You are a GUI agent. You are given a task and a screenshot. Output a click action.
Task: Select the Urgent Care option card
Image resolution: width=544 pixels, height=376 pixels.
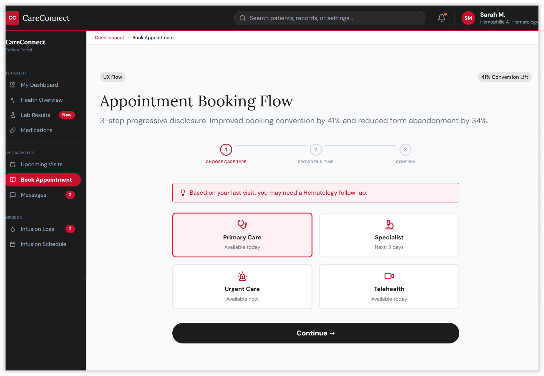coord(242,287)
